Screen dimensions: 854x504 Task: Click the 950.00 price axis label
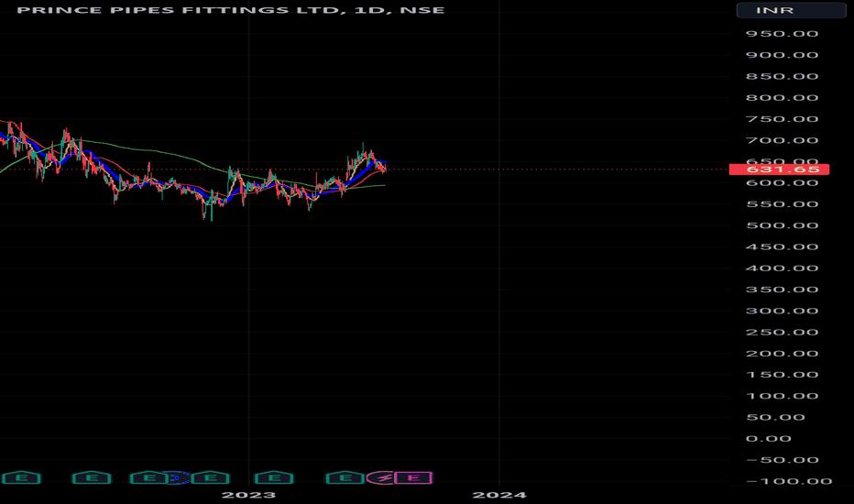[x=782, y=34]
